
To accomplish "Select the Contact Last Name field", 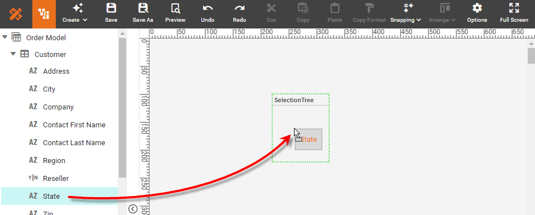I will (x=74, y=142).
